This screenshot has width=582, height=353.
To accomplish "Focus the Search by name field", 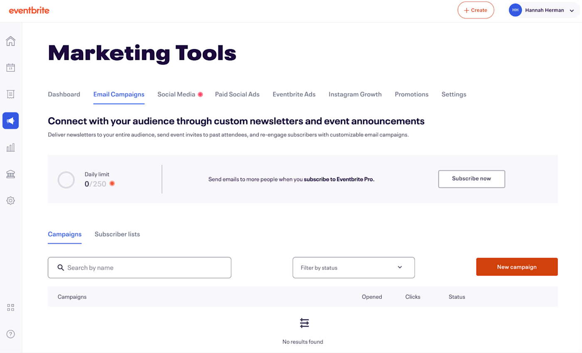I will point(139,268).
